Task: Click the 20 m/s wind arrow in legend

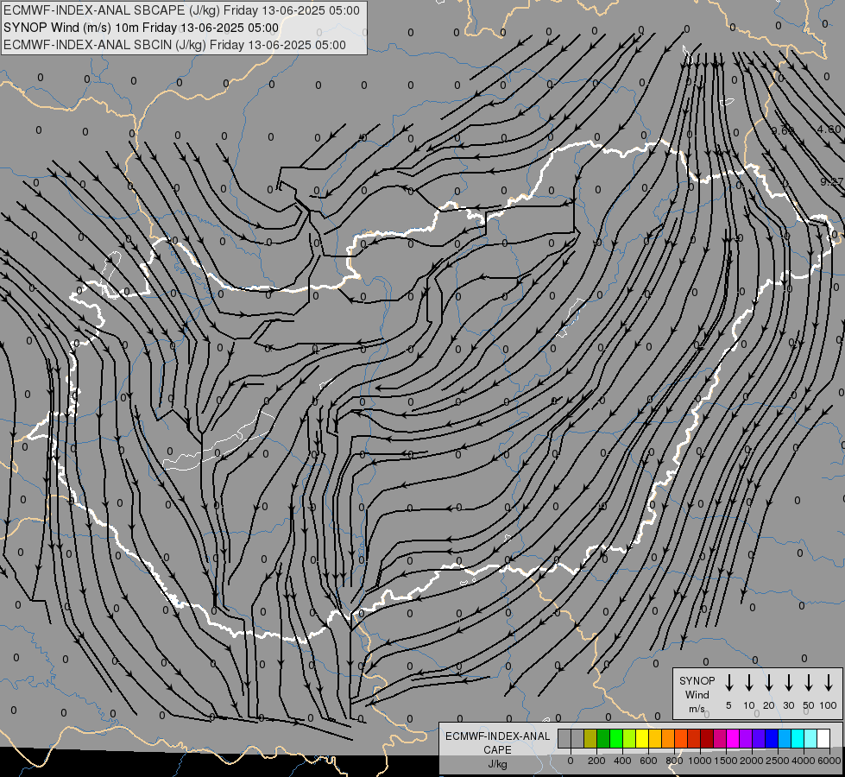Action: coord(768,683)
